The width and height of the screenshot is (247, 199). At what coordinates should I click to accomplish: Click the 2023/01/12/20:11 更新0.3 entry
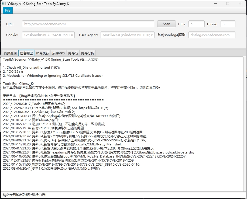[x=73, y=132]
